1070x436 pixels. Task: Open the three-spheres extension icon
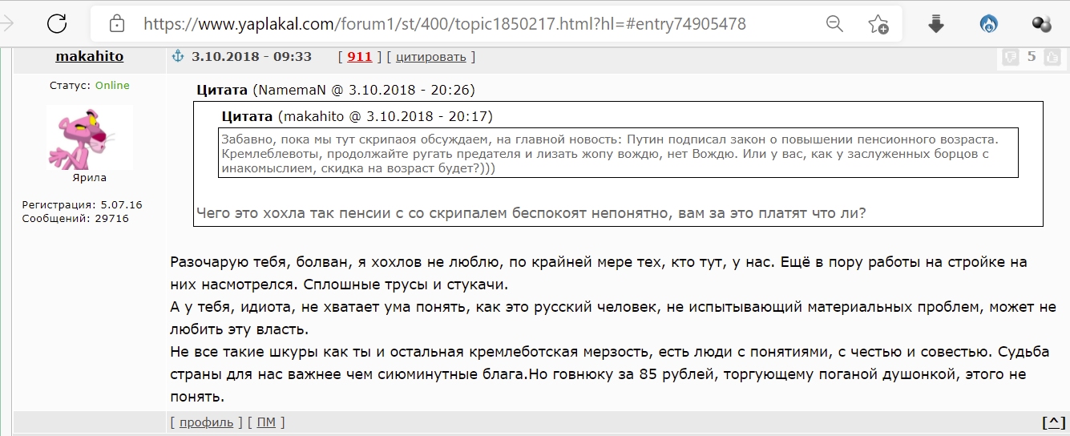tap(1041, 24)
